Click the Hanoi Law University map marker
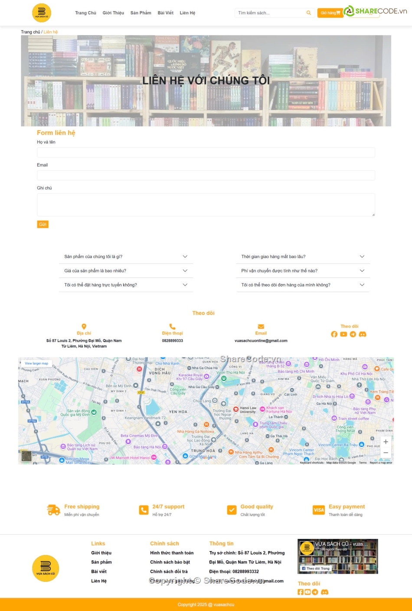Viewport: 412px width, 611px height. tap(236, 409)
